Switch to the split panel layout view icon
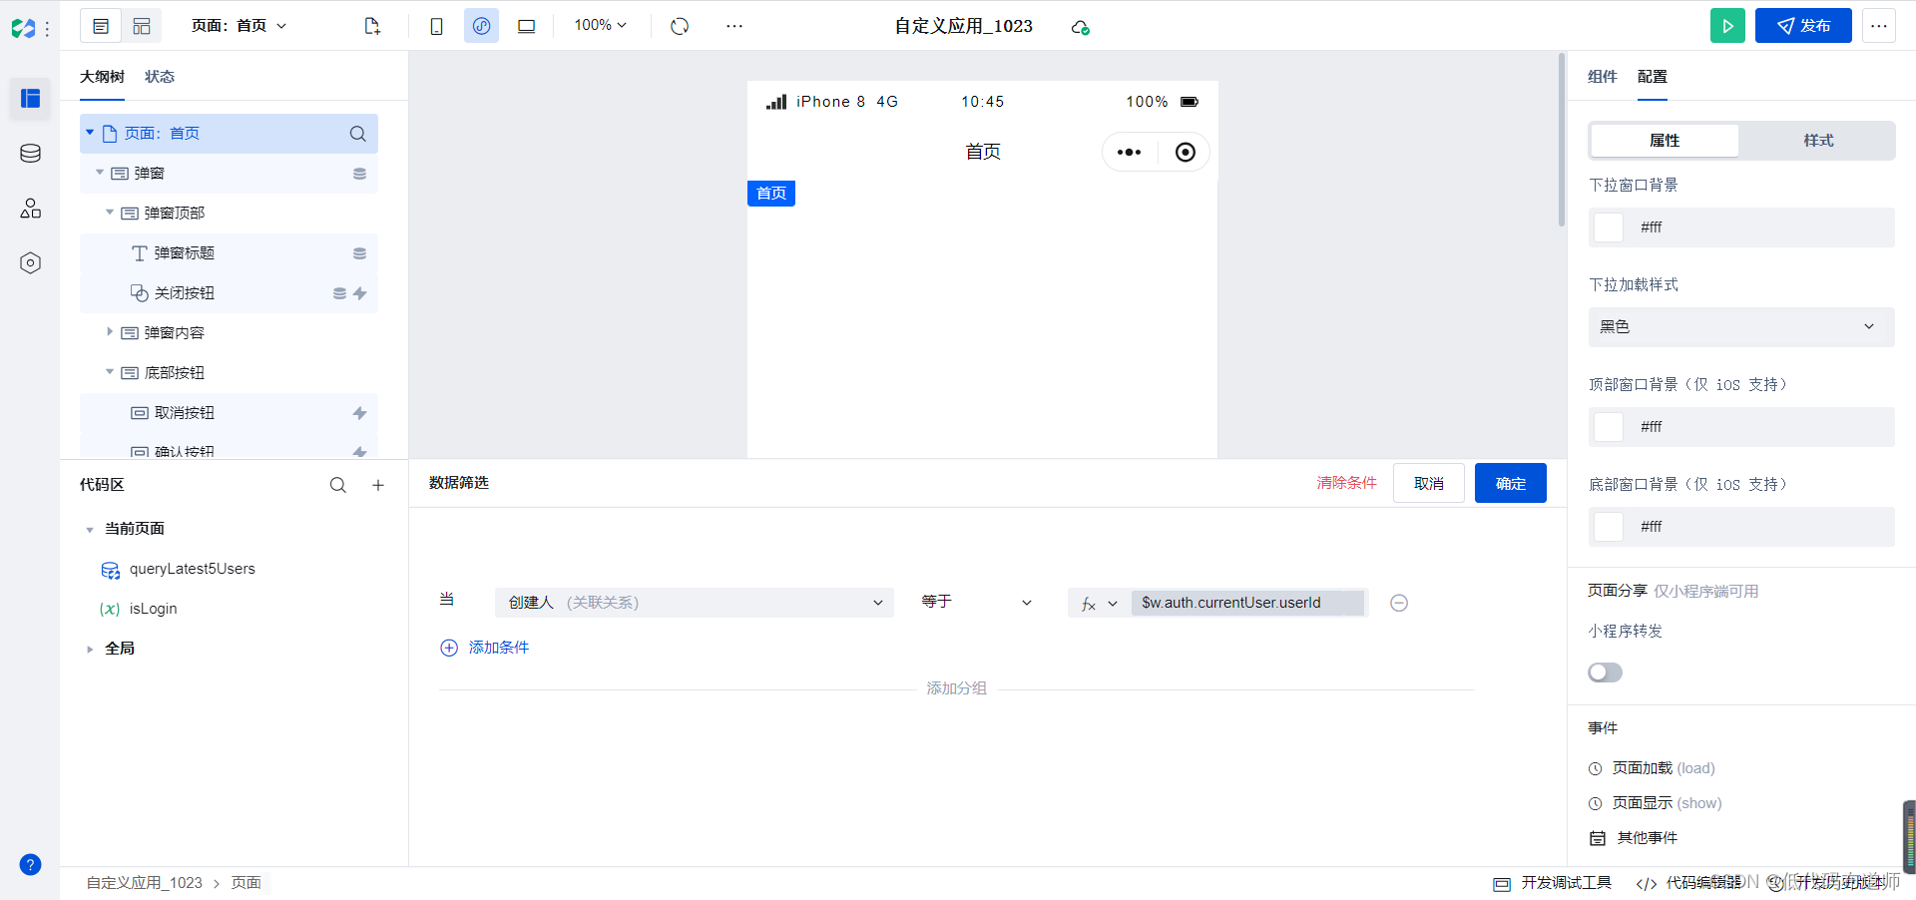Screen dimensions: 1916x900 click(x=142, y=27)
